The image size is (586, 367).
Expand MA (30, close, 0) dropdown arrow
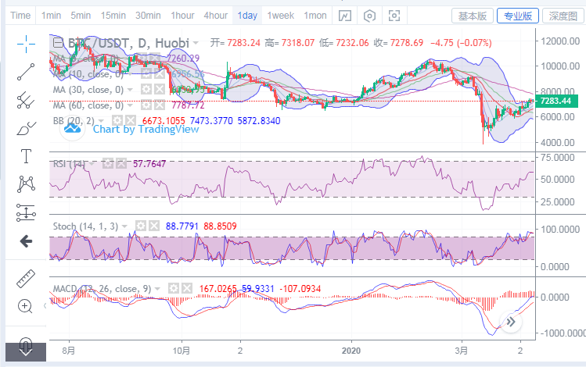point(130,90)
